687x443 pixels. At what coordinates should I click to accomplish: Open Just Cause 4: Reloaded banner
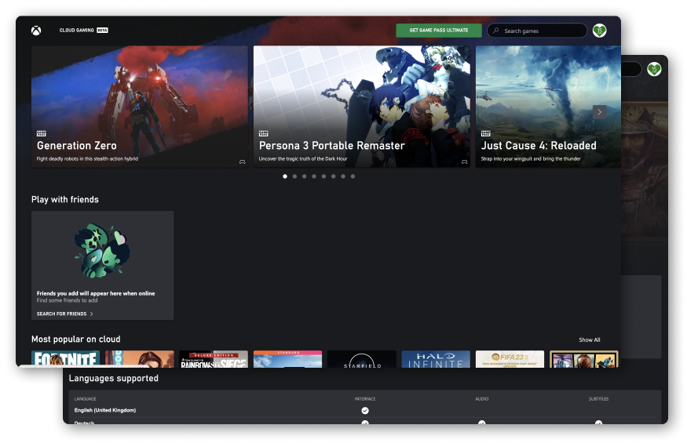[548, 107]
